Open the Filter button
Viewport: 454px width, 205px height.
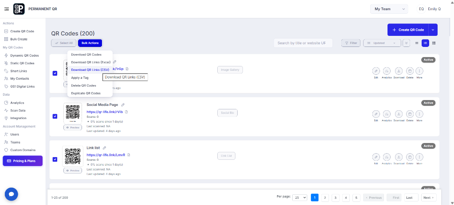click(x=351, y=43)
